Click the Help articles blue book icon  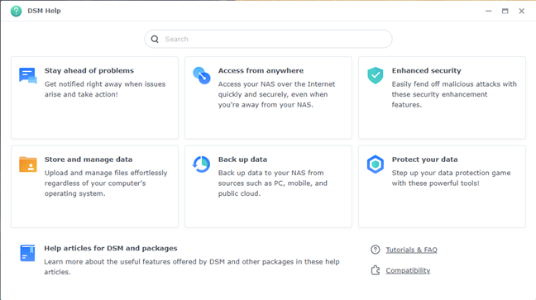(x=27, y=253)
